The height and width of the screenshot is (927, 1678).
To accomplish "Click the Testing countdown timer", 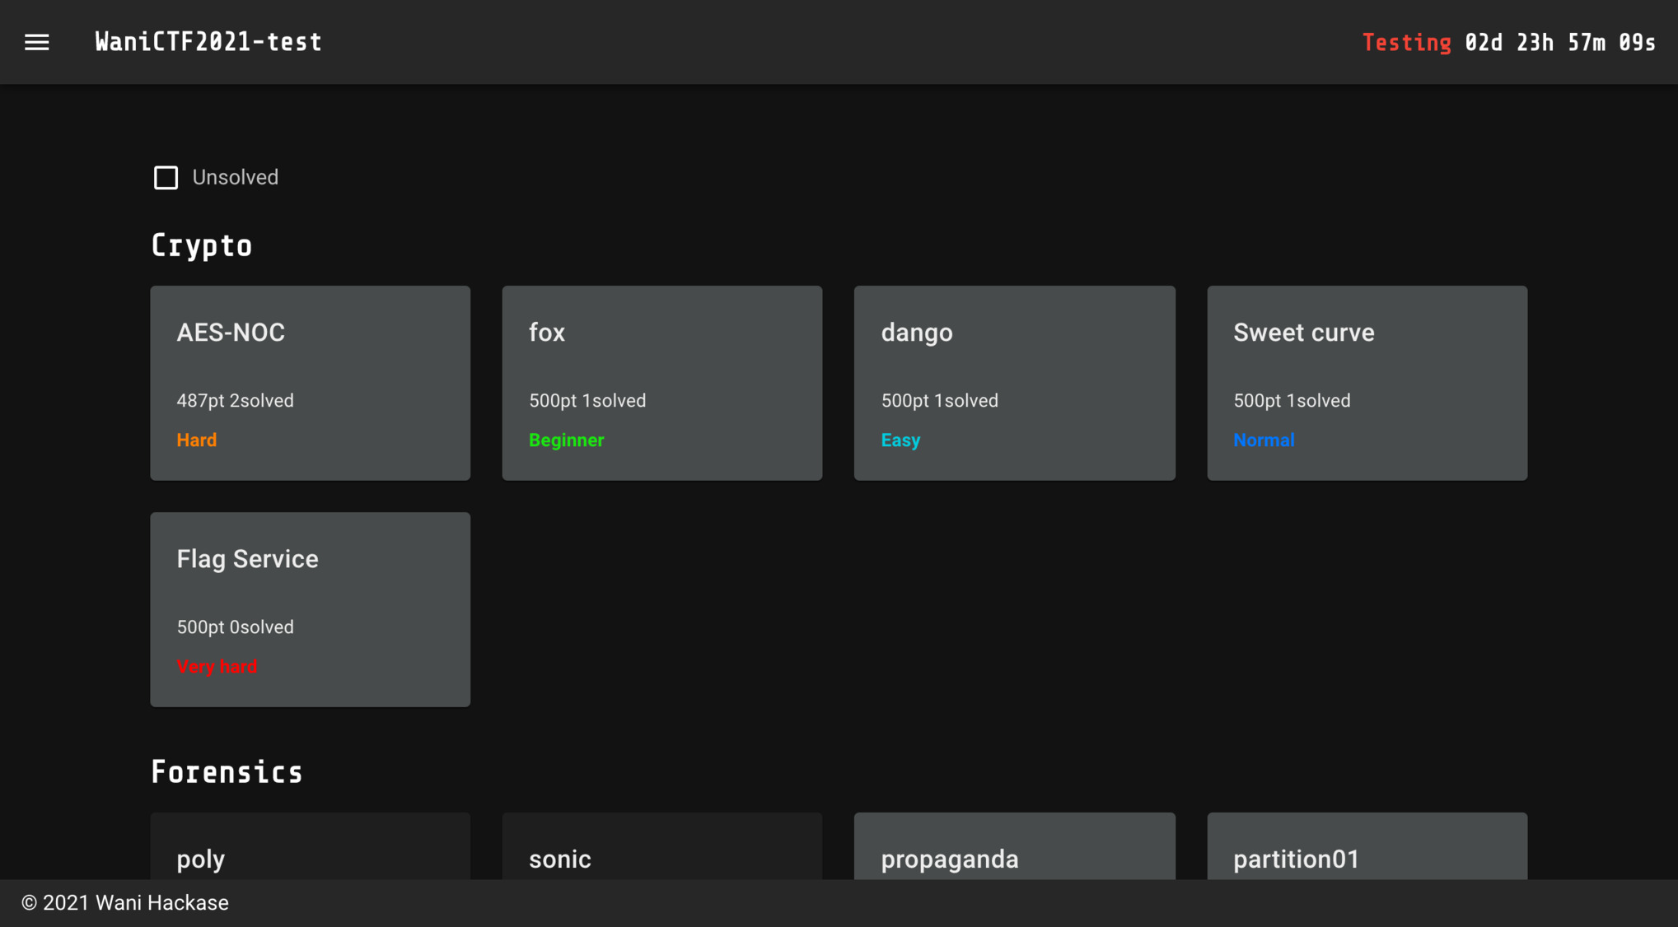I will (1508, 42).
